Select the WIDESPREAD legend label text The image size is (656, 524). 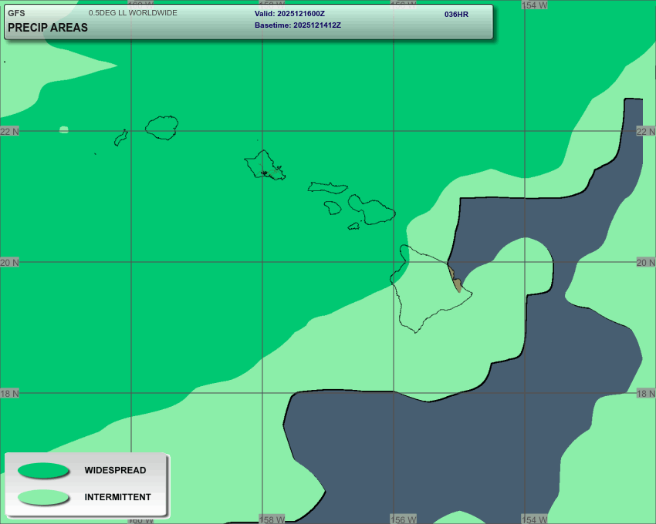coord(115,470)
